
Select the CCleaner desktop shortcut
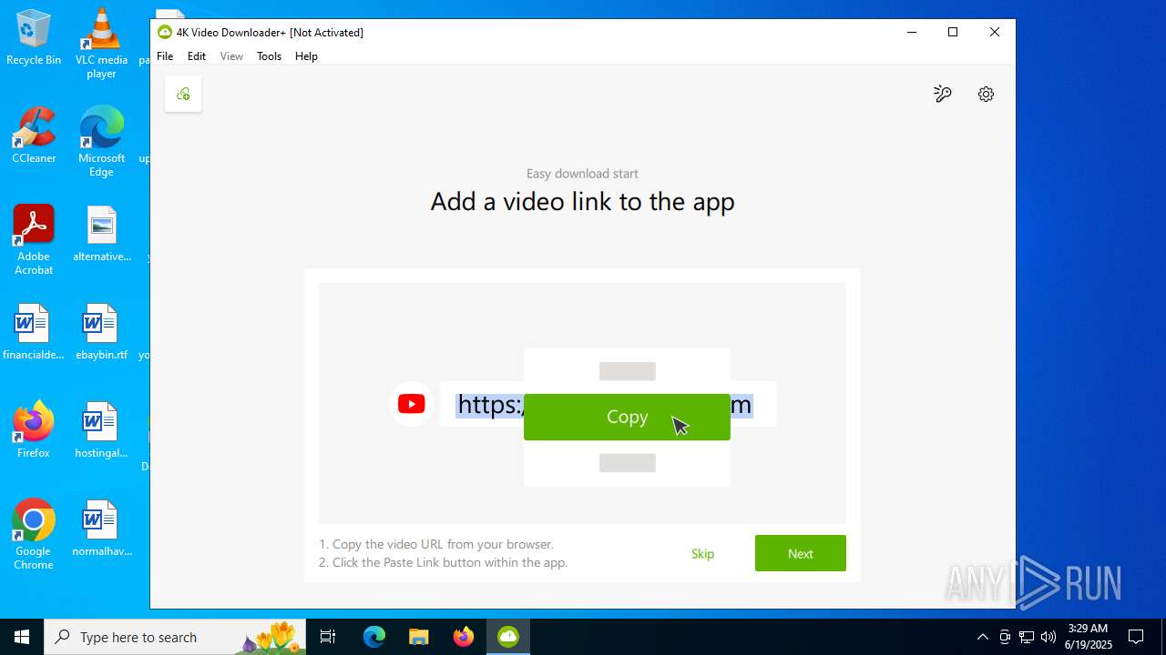(34, 136)
